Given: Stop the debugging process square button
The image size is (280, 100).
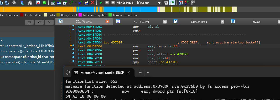Looking at the screenshot, I should [113, 3].
